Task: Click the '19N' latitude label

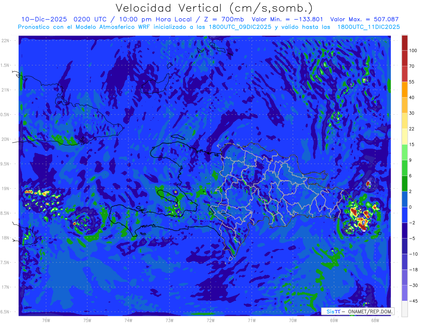Action: (6, 189)
